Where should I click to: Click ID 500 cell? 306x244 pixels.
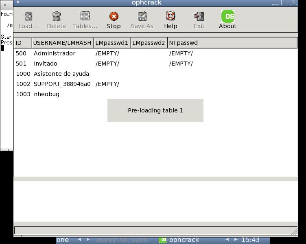21,53
